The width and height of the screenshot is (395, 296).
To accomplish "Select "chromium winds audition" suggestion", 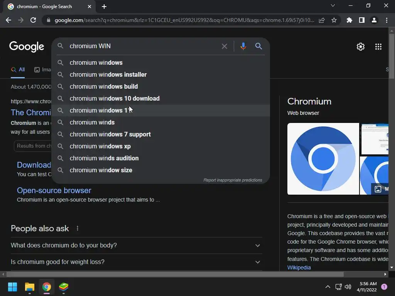I will coord(161,158).
